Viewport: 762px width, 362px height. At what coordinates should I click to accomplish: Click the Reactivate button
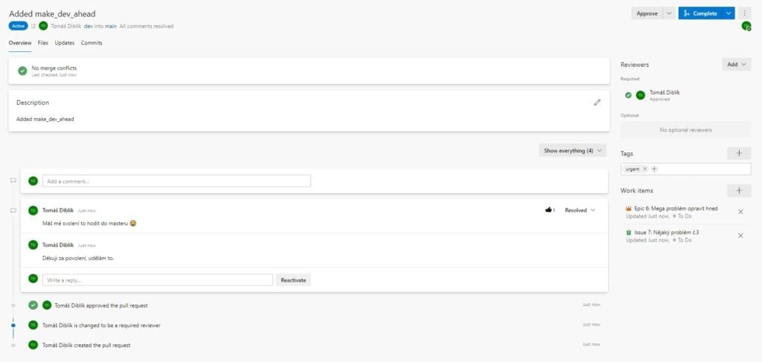click(x=293, y=280)
